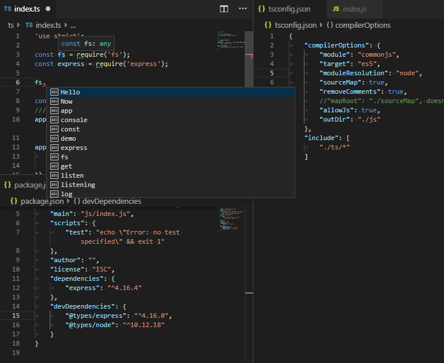444x363 pixels.
Task: Click the "sourceMap" key
Action: coord(340,82)
